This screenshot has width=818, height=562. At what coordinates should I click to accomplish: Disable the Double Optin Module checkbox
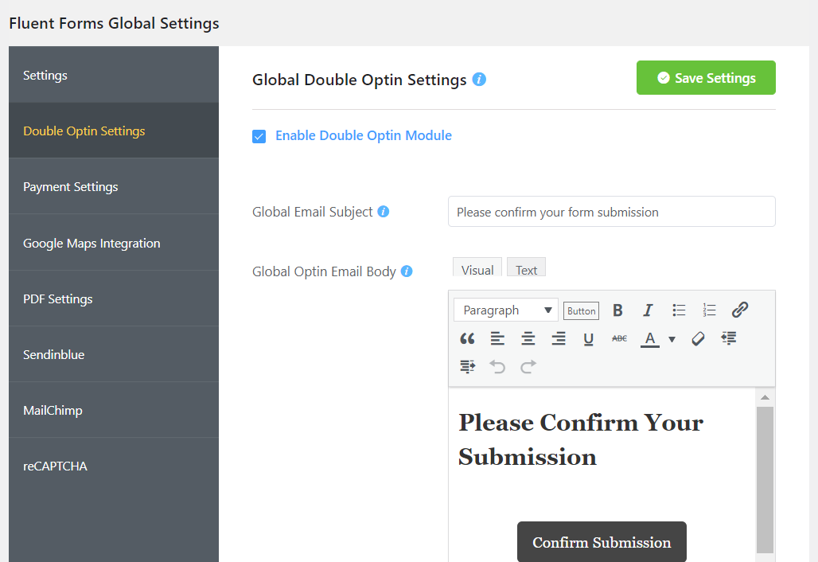click(x=259, y=136)
